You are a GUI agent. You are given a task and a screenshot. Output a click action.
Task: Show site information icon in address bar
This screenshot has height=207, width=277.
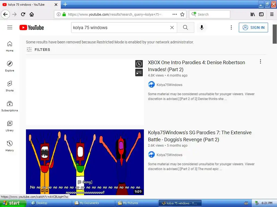59,14
